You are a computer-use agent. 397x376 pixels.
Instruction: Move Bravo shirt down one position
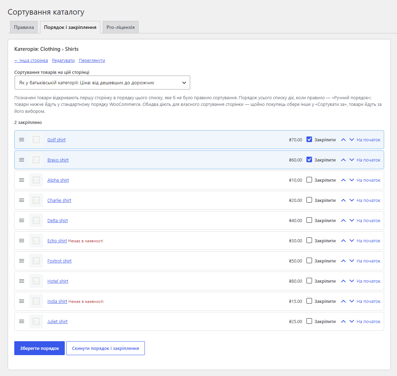pyautogui.click(x=352, y=160)
